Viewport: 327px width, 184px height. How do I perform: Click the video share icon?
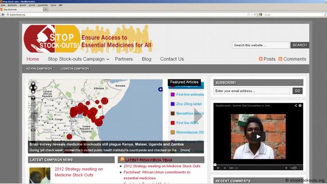pyautogui.click(x=296, y=106)
